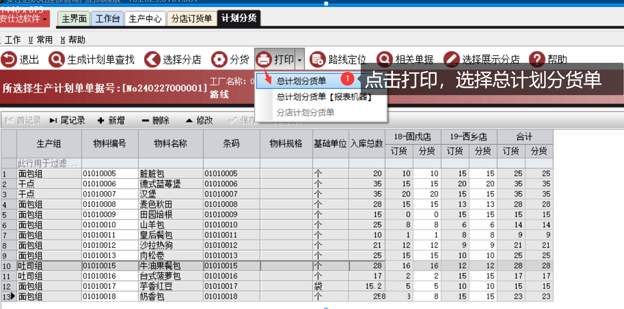The height and width of the screenshot is (309, 624).
Task: Select the 皇后餐包 cell
Action: (171, 235)
